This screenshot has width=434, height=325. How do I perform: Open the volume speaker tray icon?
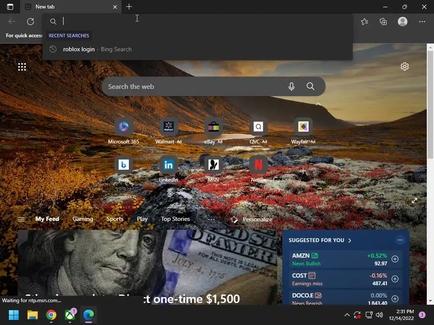[379, 315]
